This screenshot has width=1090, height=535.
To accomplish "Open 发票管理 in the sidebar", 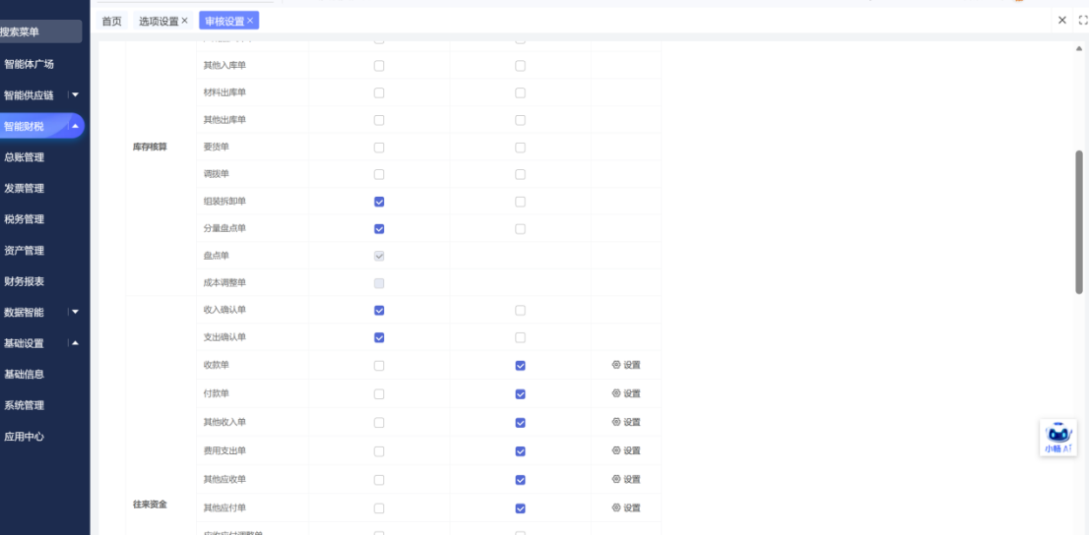I will point(24,188).
